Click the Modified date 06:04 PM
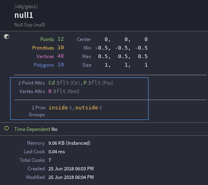208x185 pixels. [x=71, y=177]
